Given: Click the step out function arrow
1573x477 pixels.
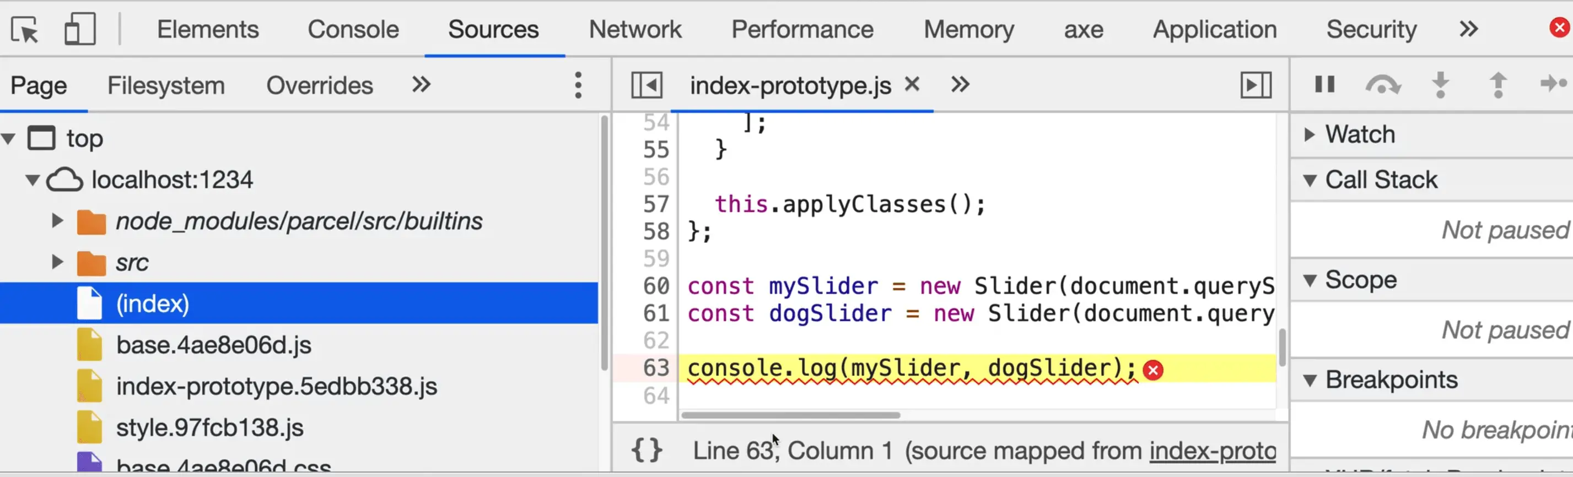Looking at the screenshot, I should click(1498, 85).
